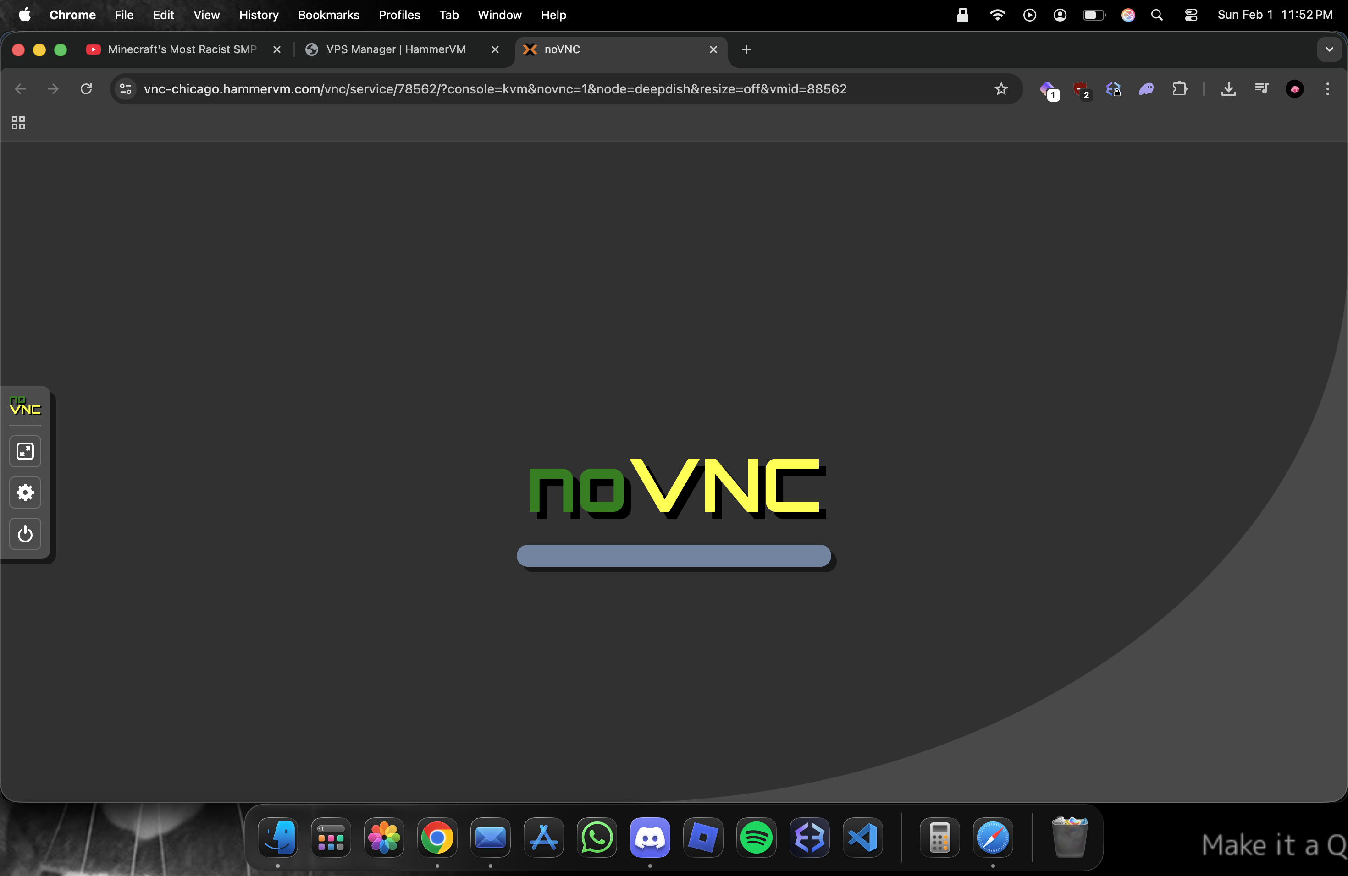Open the Chrome extensions puzzle icon
The width and height of the screenshot is (1348, 876).
pos(1179,89)
